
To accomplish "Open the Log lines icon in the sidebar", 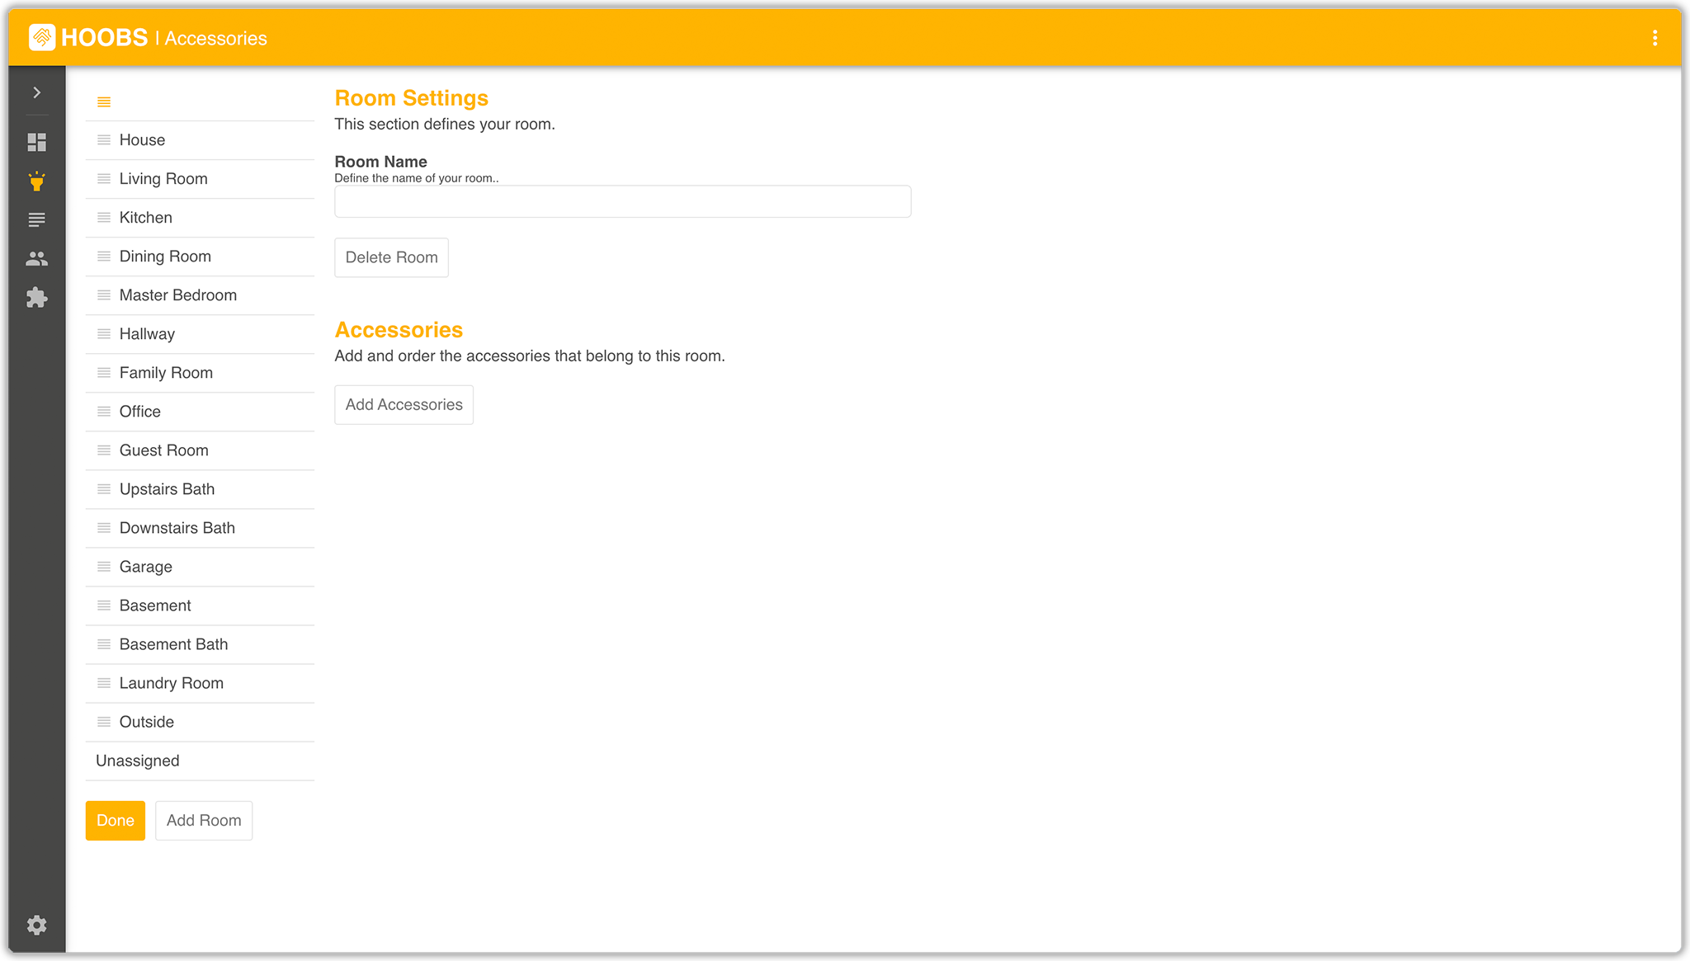I will pos(36,219).
